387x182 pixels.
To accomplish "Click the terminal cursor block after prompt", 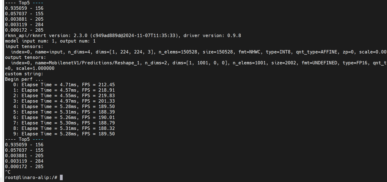I will tap(61, 177).
